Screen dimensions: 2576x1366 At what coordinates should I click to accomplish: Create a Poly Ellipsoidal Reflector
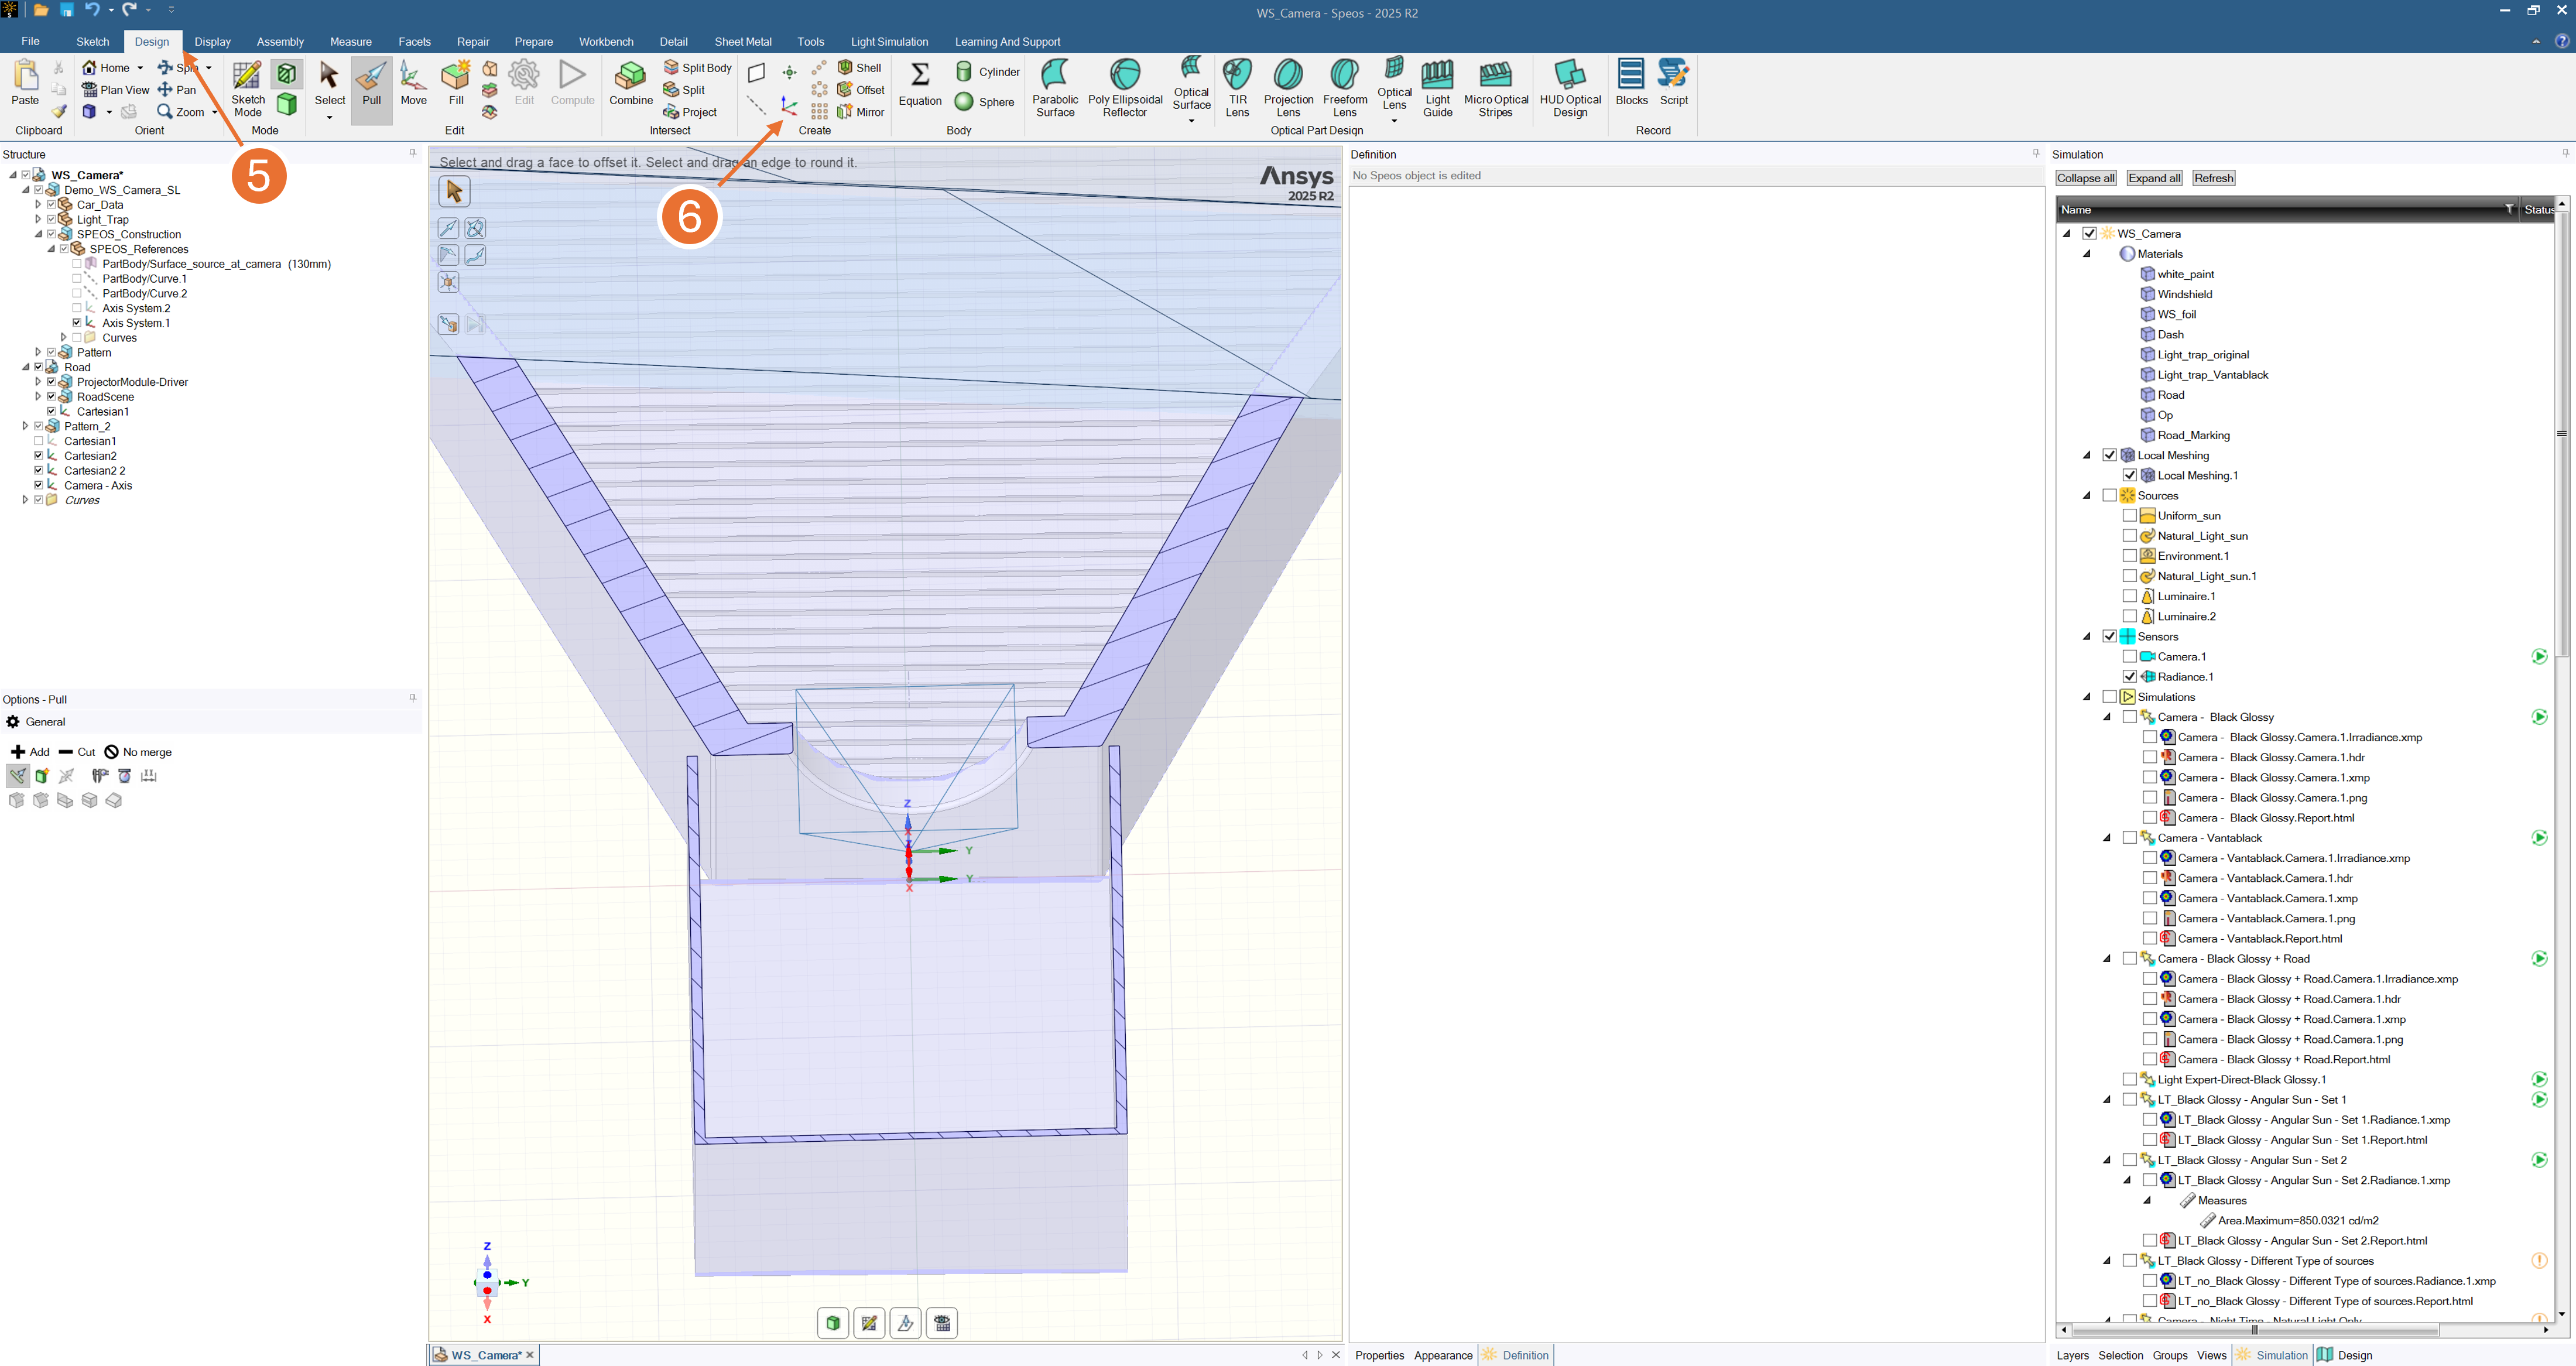click(x=1125, y=89)
